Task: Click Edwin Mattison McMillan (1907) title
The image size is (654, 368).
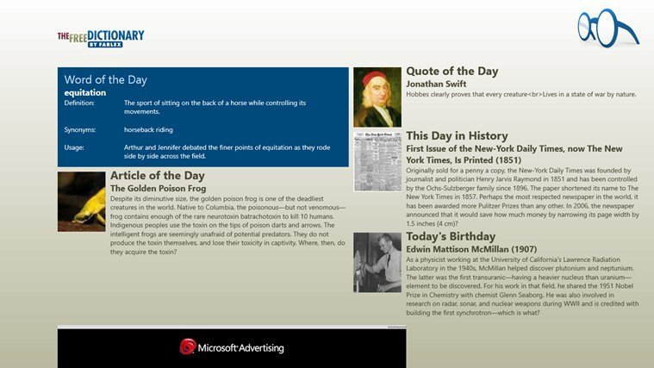Action: pyautogui.click(x=471, y=249)
